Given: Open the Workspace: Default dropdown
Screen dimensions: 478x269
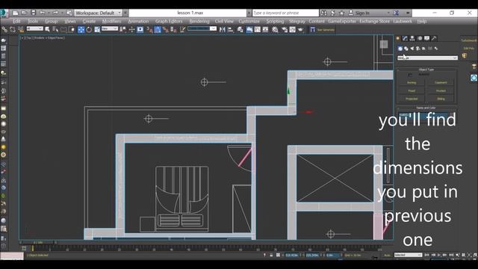Looking at the screenshot, I should (98, 13).
